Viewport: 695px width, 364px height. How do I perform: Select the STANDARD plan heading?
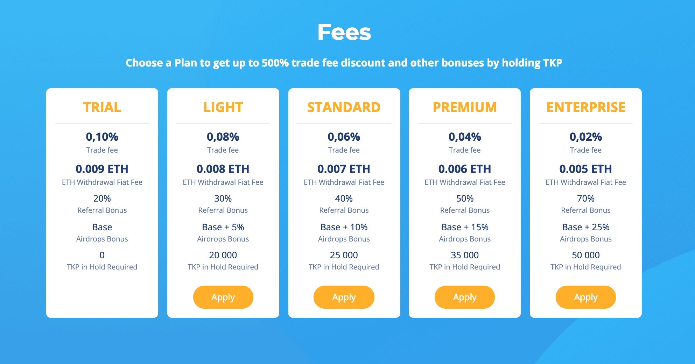point(344,107)
